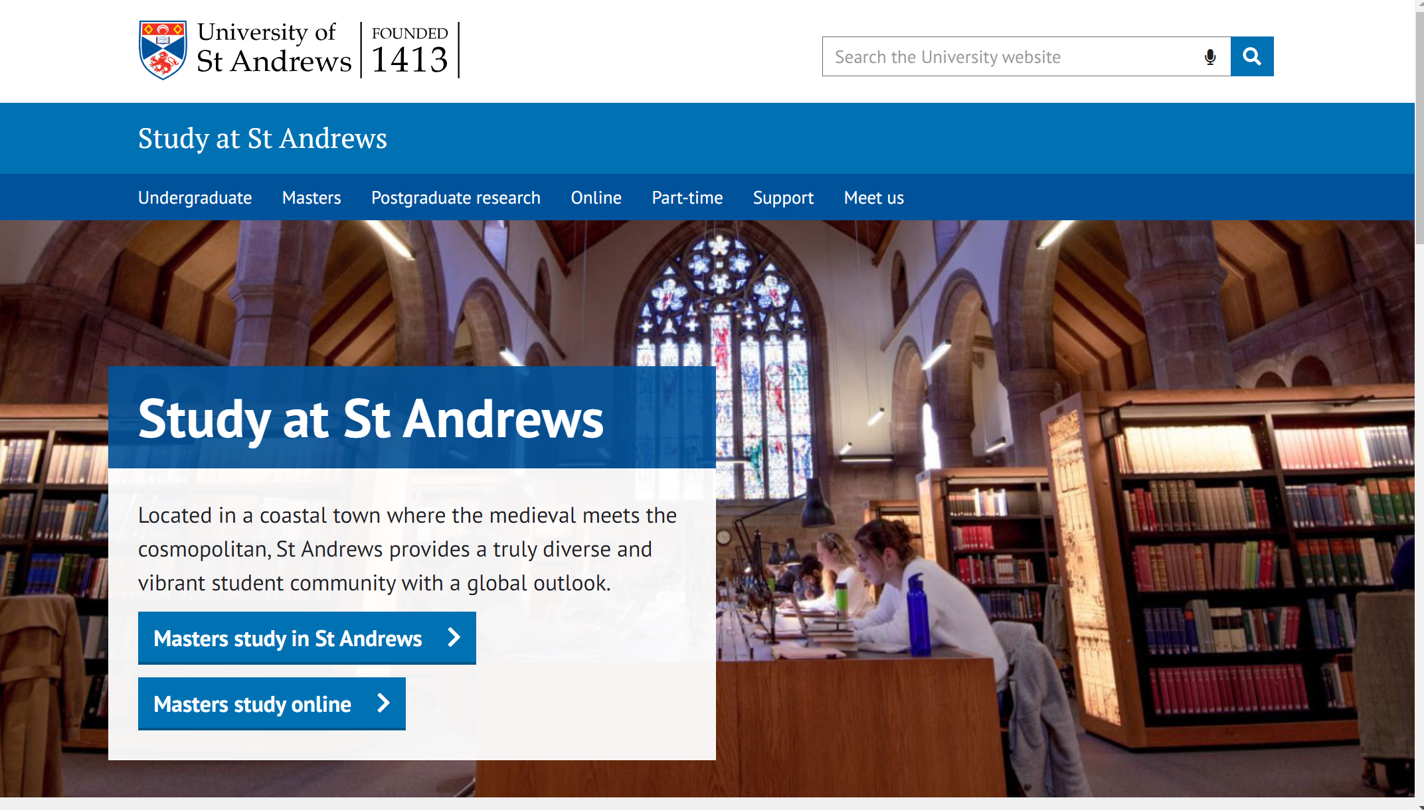
Task: Focus the Search the University website field
Action: [x=1012, y=56]
